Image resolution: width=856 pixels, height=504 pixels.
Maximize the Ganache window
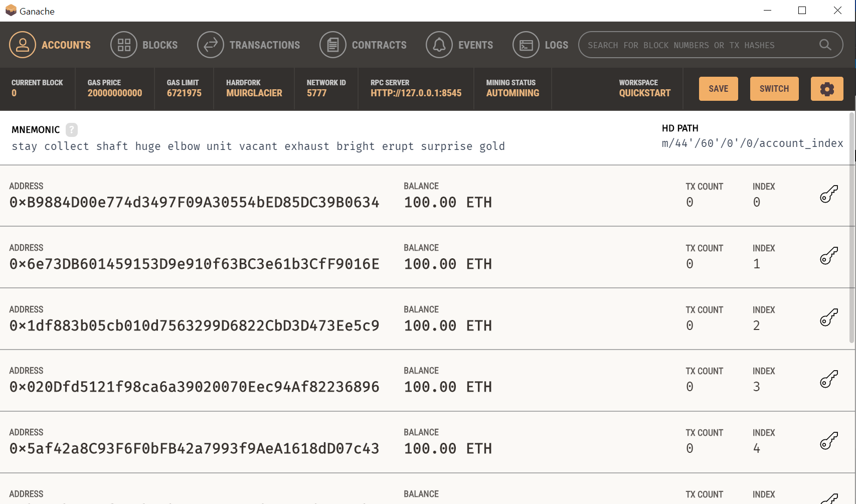pyautogui.click(x=802, y=11)
